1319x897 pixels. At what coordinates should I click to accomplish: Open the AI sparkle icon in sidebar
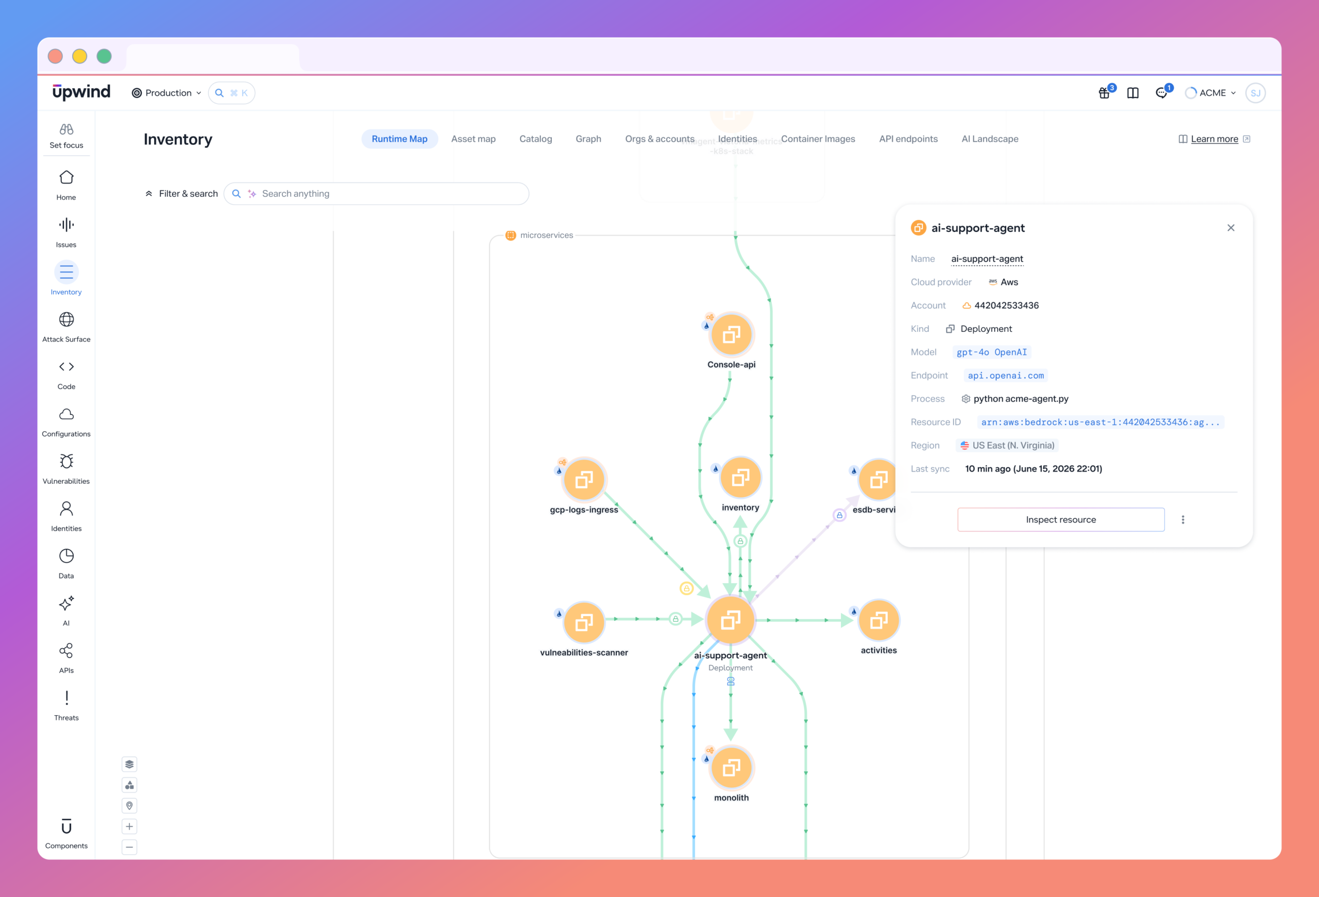[66, 603]
